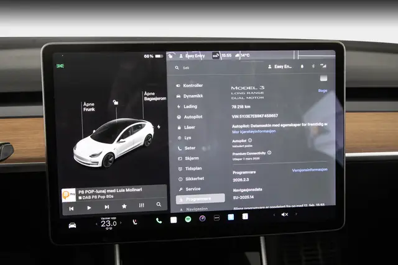Viewport: 398px width, 265px height.
Task: Skip to previous station in media player
Action: click(72, 209)
